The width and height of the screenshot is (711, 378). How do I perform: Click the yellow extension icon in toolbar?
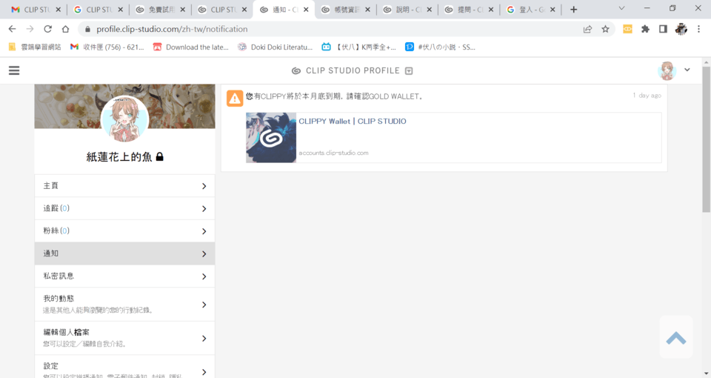click(x=627, y=29)
